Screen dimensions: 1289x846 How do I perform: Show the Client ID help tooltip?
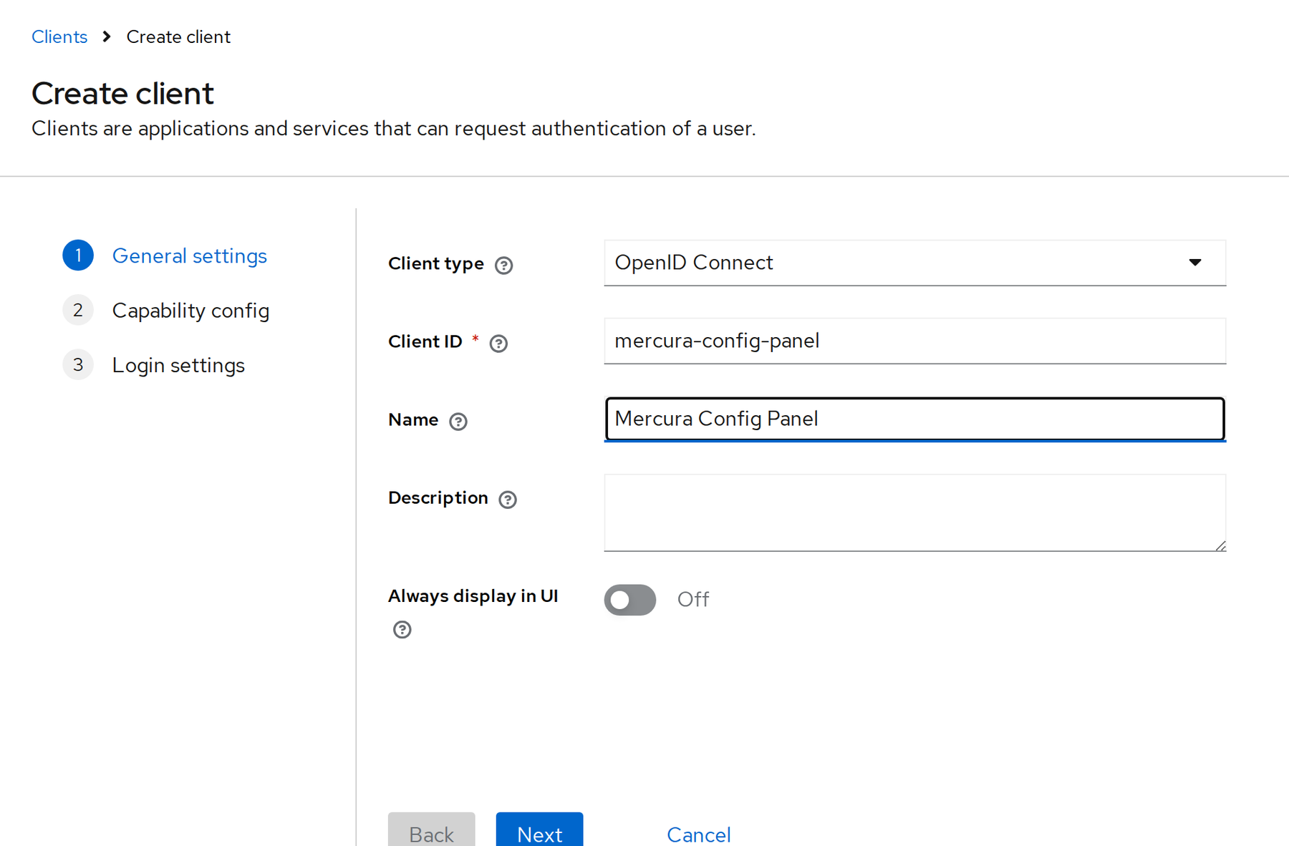498,344
